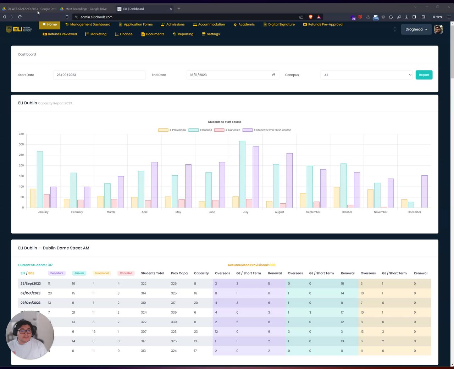Click the Arrivals badge in the table header
Viewport: 454px width, 369px height.
pos(79,273)
